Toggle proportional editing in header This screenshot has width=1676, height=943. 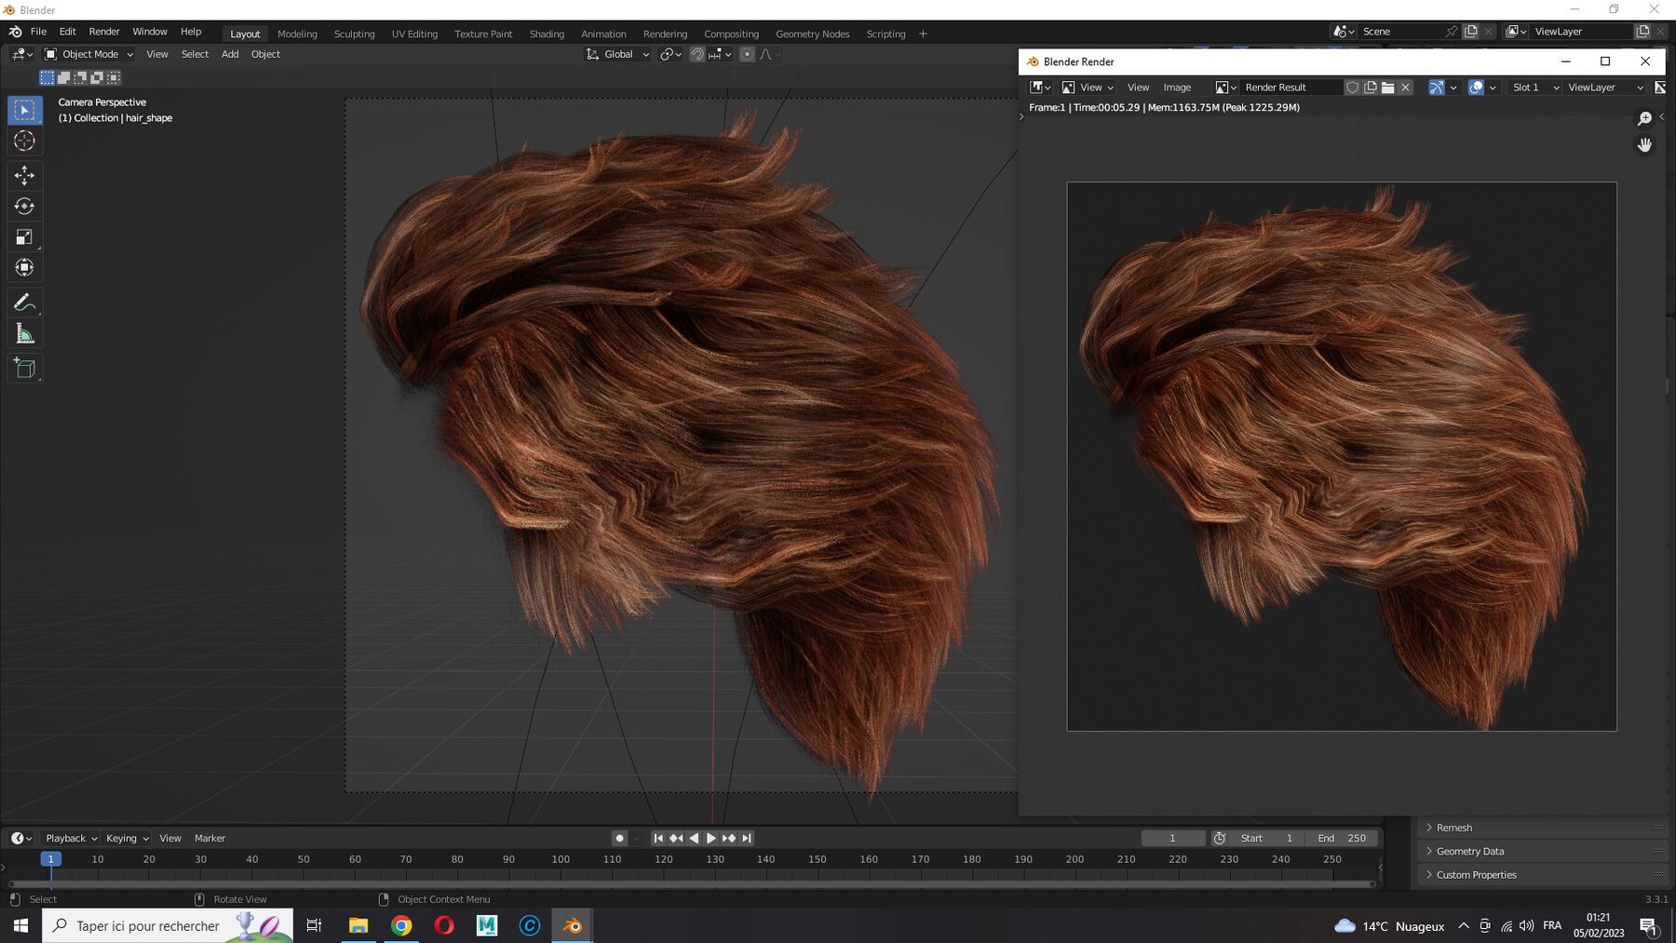pyautogui.click(x=747, y=54)
